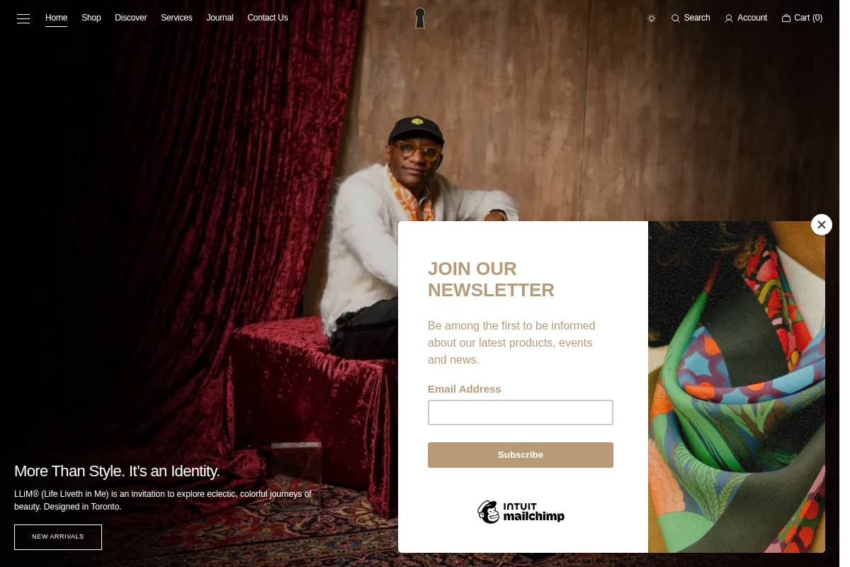850x567 pixels.
Task: Toggle the light/dark theme sun icon
Action: pos(652,18)
